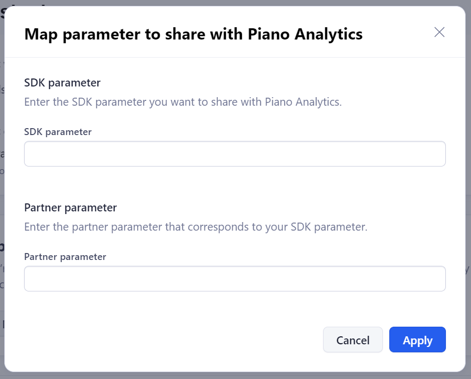Click the small "SDK parameter" field label
The image size is (471, 379).
click(58, 132)
